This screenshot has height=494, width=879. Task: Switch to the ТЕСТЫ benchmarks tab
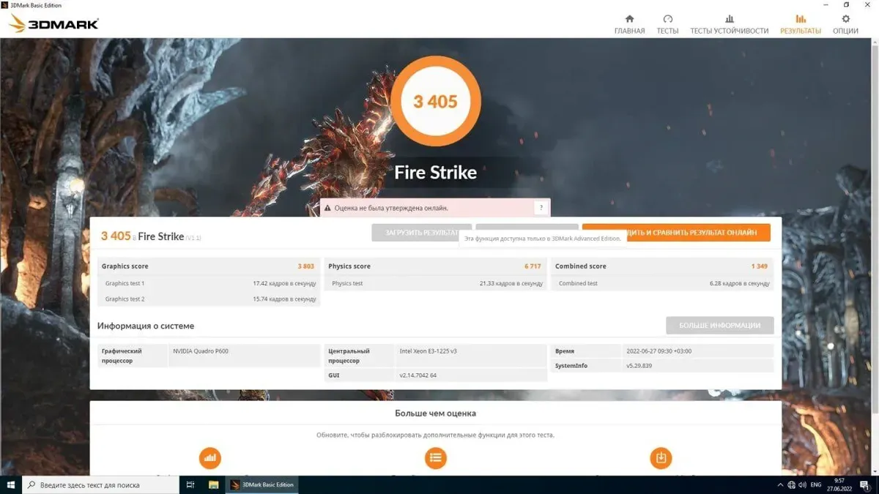pyautogui.click(x=667, y=24)
